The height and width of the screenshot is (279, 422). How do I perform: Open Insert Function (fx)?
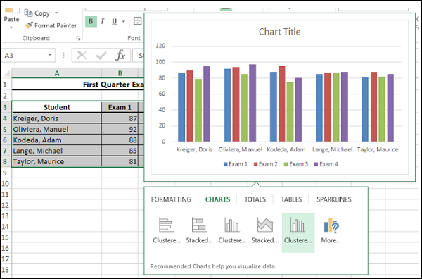point(120,55)
